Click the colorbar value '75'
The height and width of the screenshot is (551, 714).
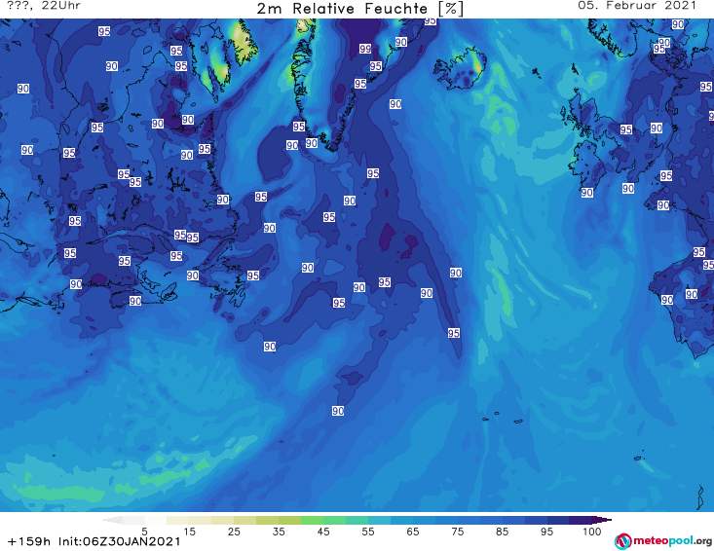tap(458, 532)
